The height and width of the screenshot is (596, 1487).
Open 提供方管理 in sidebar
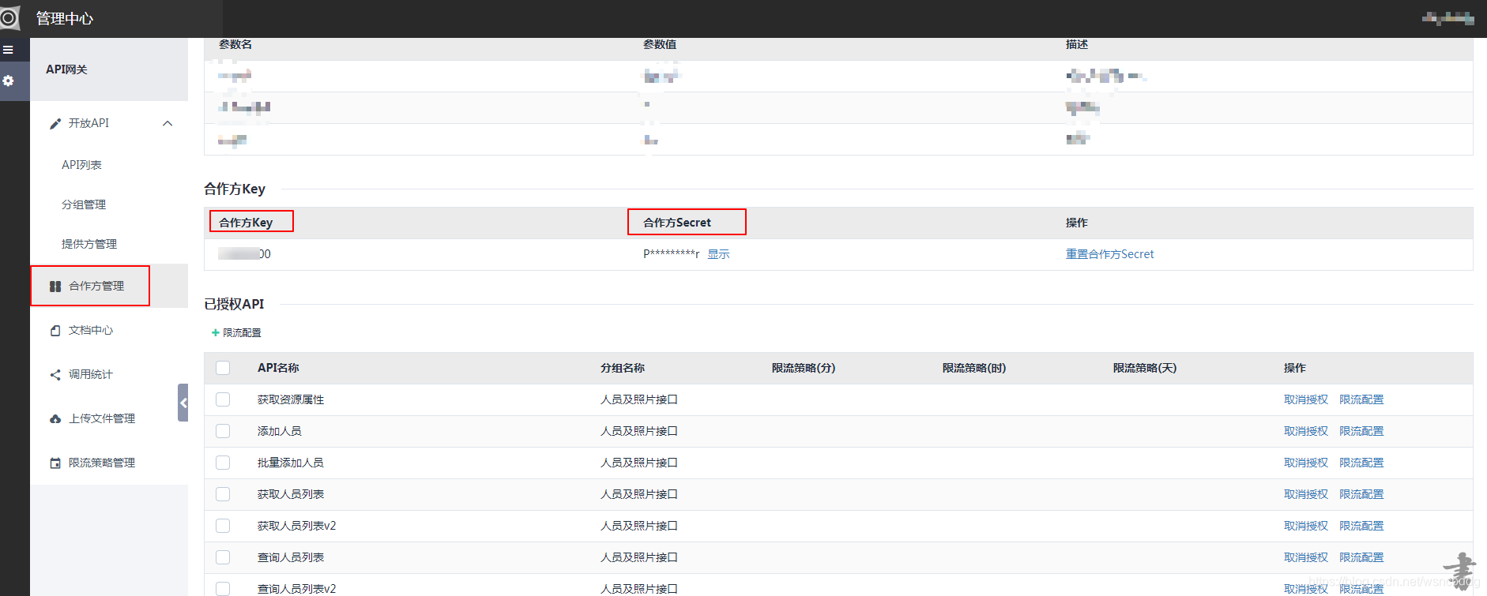click(x=89, y=244)
